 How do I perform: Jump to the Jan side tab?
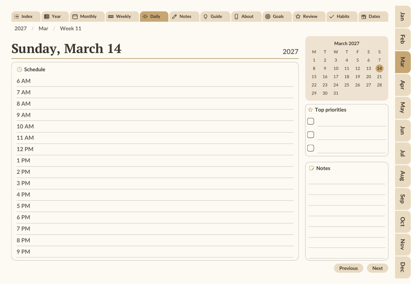[x=403, y=17]
